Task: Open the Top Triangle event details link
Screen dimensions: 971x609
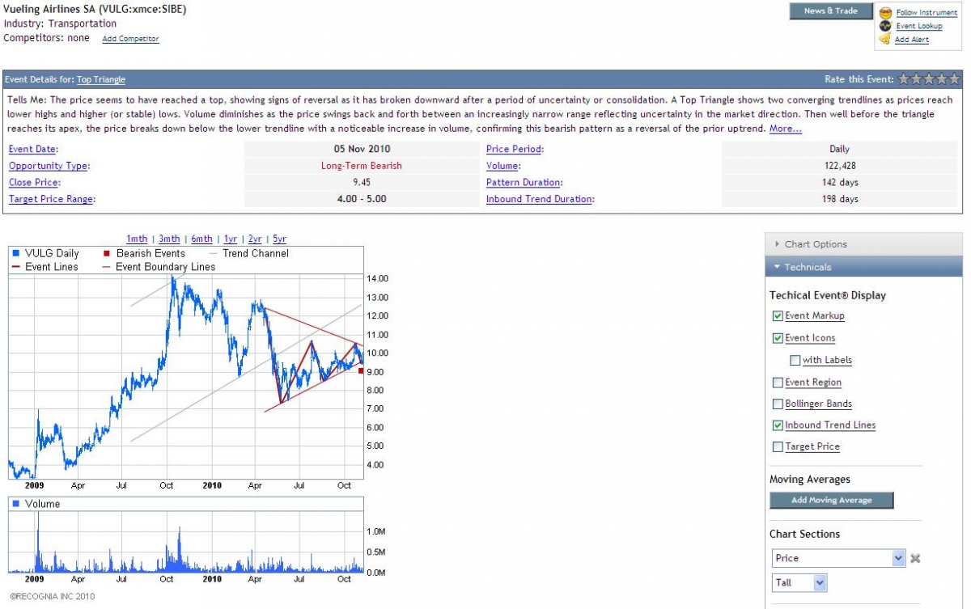Action: point(101,80)
